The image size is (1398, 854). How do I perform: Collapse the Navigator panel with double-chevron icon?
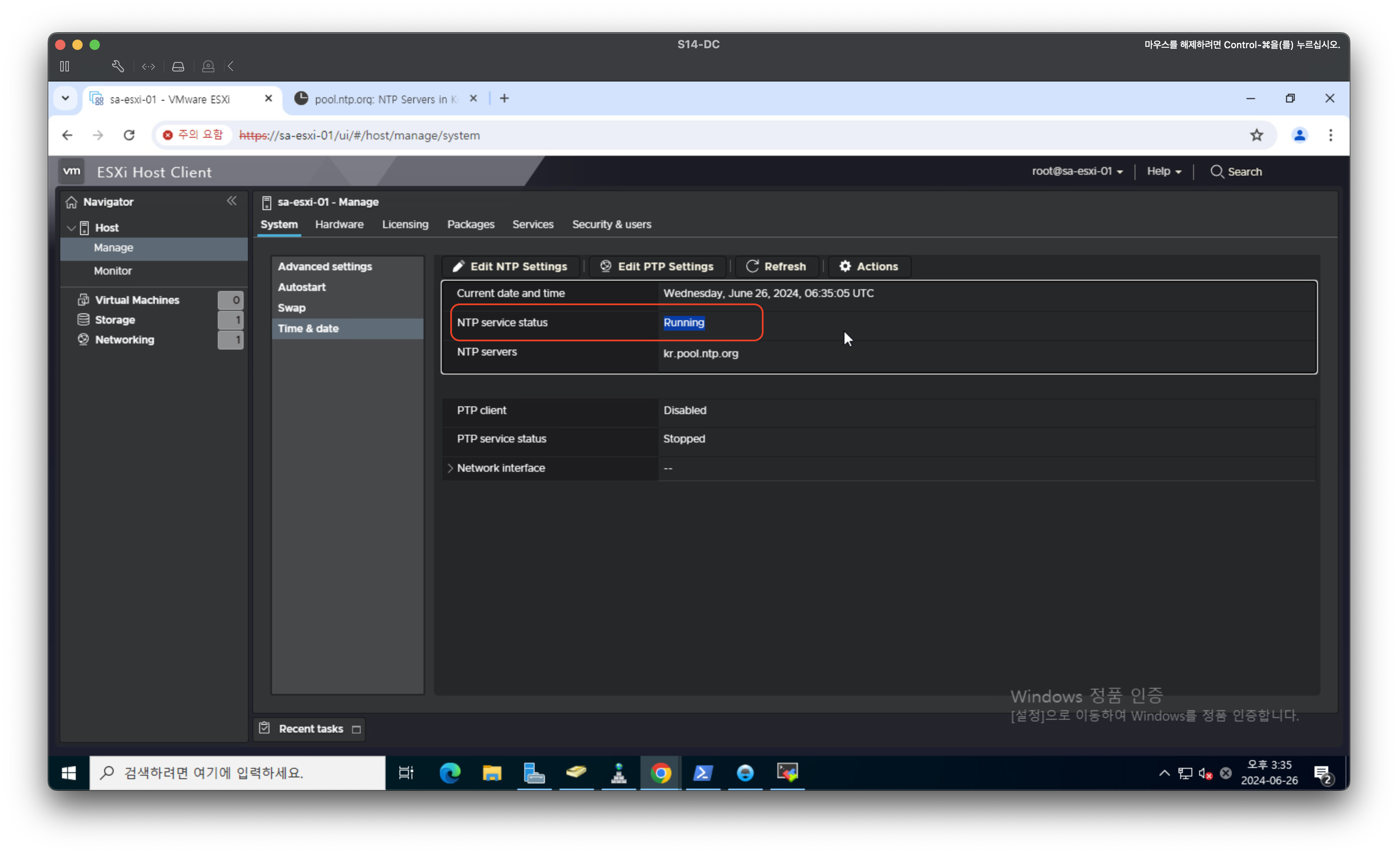click(x=232, y=201)
